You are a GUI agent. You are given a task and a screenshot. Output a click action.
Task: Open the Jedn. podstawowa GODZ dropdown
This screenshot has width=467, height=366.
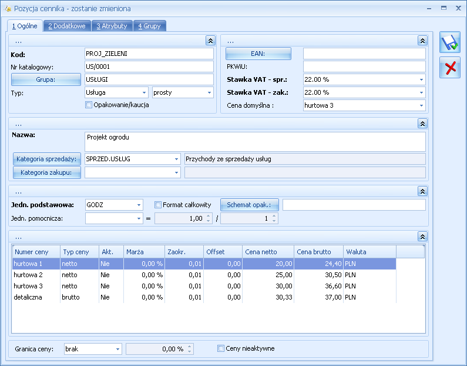coord(139,205)
